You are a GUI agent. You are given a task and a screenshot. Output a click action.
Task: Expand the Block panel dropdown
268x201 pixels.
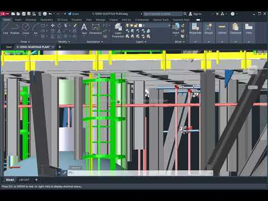tap(180, 42)
